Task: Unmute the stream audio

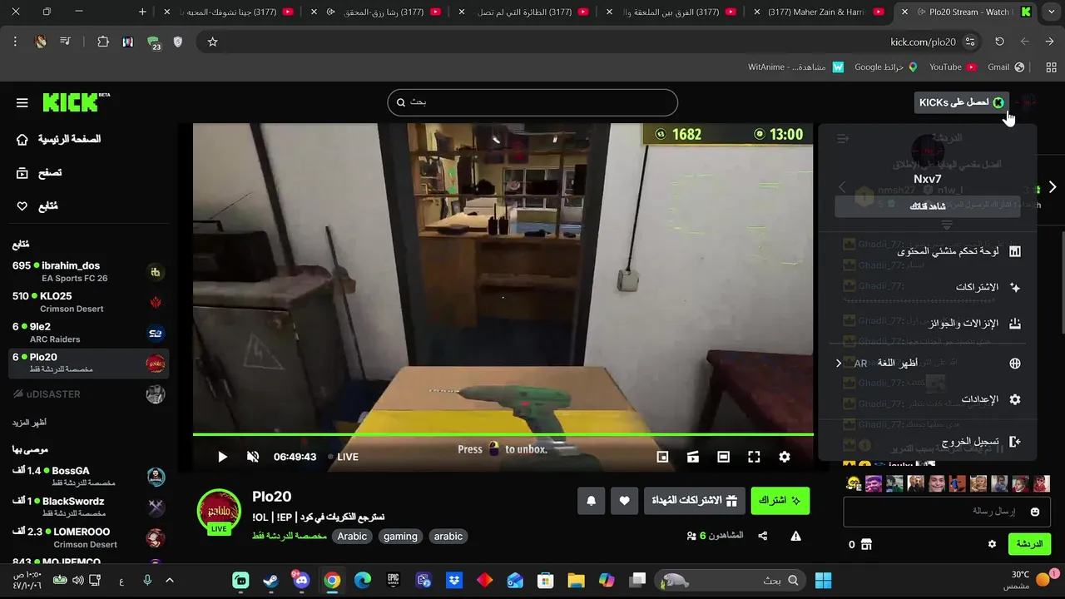Action: click(x=253, y=457)
